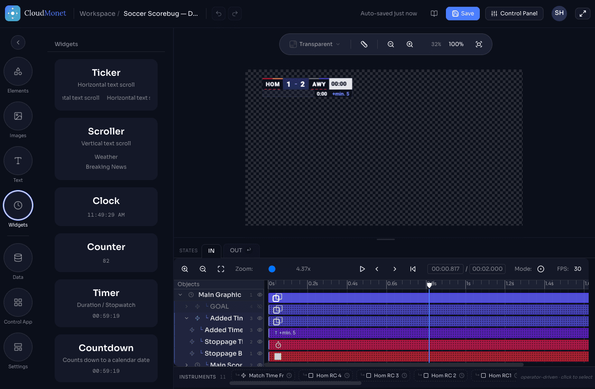Zoom out the timeline
Screen dimensions: 595x389
tap(203, 269)
